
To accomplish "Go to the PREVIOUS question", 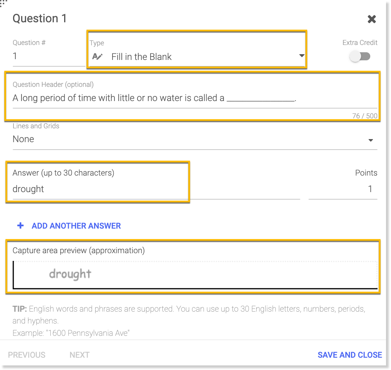I will coord(27,355).
